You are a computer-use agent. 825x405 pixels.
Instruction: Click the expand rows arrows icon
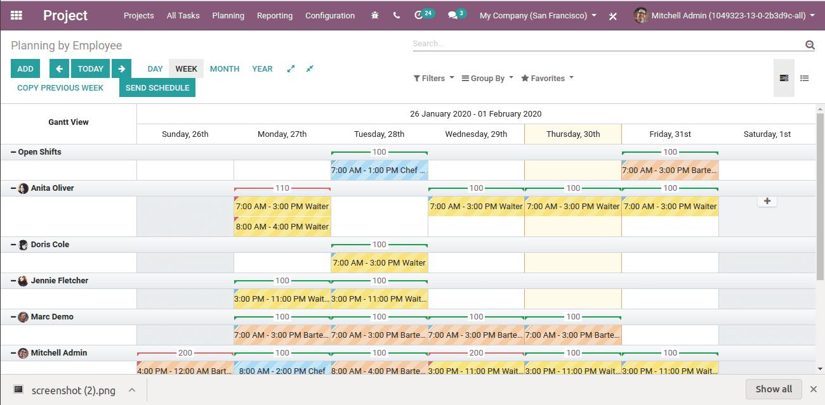point(291,68)
